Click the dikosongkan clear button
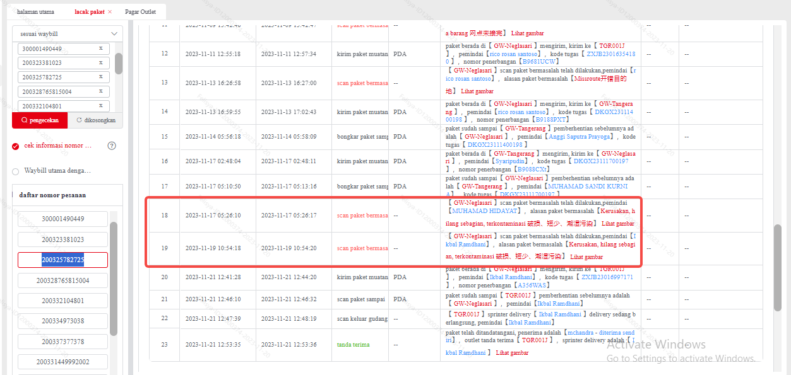Image resolution: width=791 pixels, height=375 pixels. (95, 120)
